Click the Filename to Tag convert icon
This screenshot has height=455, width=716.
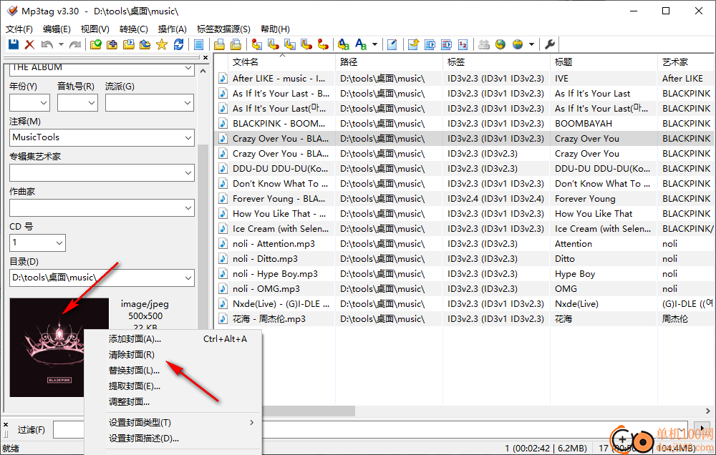(x=273, y=44)
